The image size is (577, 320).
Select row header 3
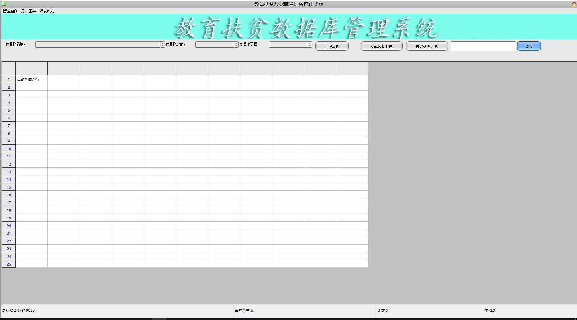pyautogui.click(x=9, y=95)
